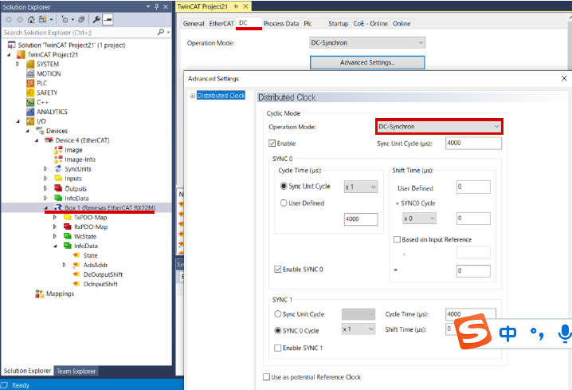
Task: Collapse the Box 1 (Renesas EtherCAT RX72M) node
Action: tap(46, 208)
